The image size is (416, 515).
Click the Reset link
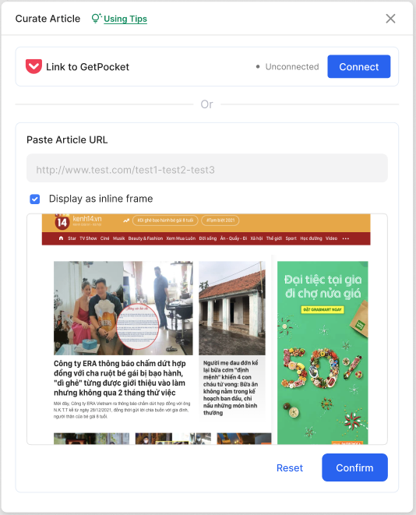[290, 467]
